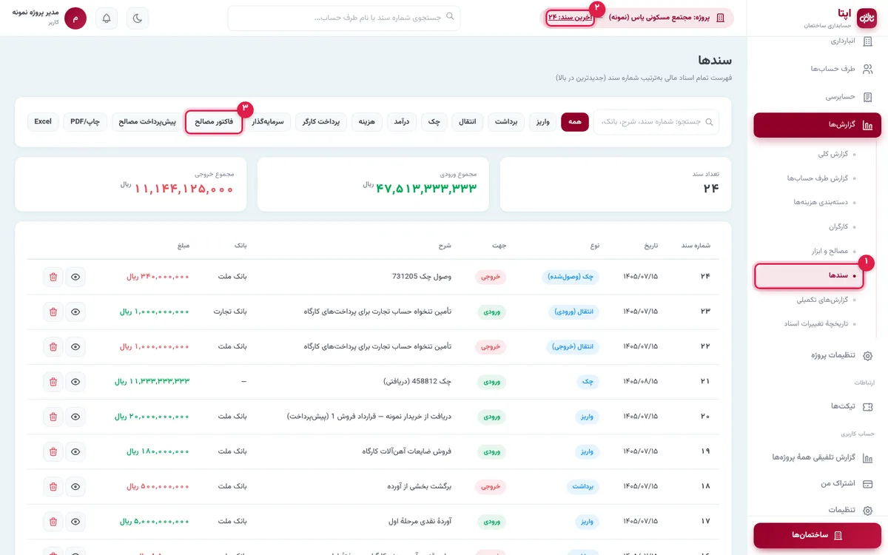
Task: Open گزارش تلفیقی همهٔ پروژه‌ها
Action: pyautogui.click(x=817, y=457)
